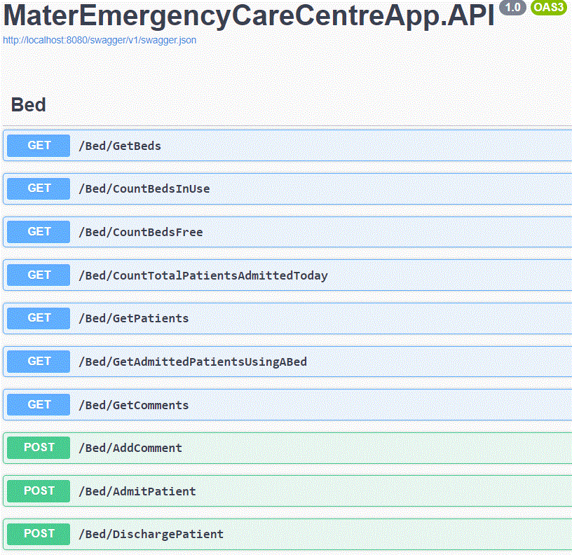572x555 pixels.
Task: Click the GET badge for /Bed/GetBeds
Action: click(37, 146)
